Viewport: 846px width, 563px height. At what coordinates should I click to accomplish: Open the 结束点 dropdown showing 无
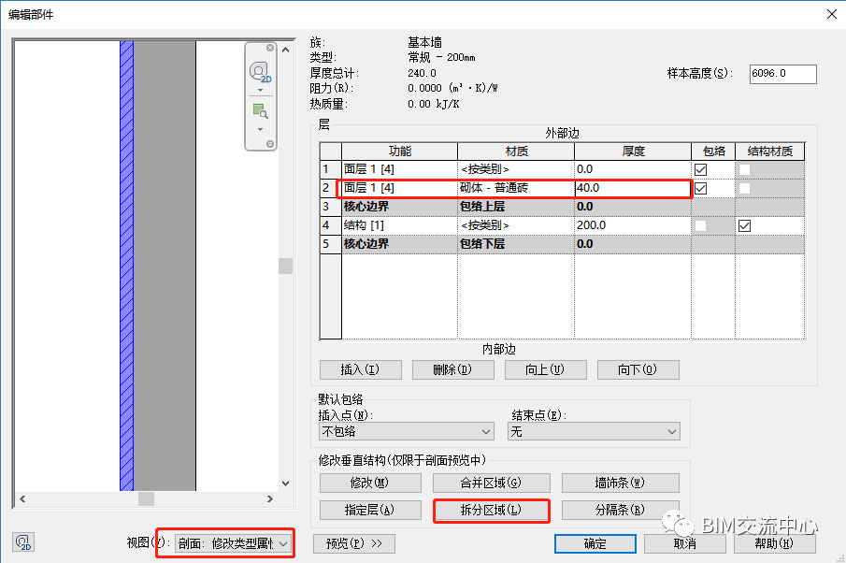[594, 431]
